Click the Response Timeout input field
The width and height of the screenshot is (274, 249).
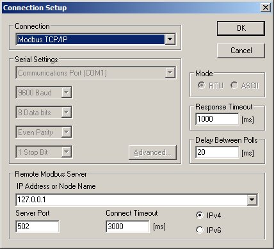point(217,119)
